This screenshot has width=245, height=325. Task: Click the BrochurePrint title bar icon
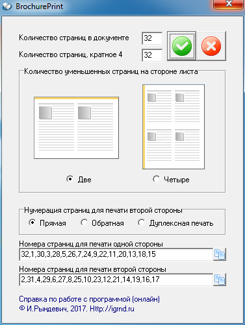click(7, 6)
